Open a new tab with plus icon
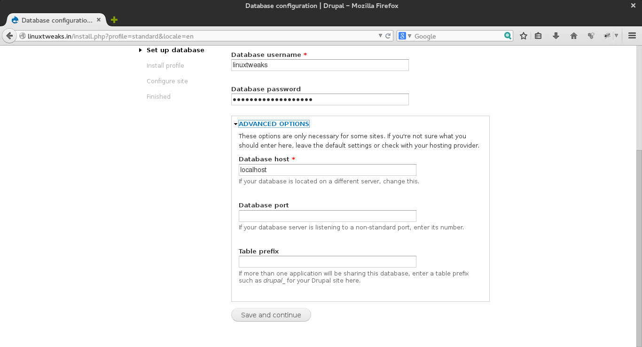 point(114,20)
